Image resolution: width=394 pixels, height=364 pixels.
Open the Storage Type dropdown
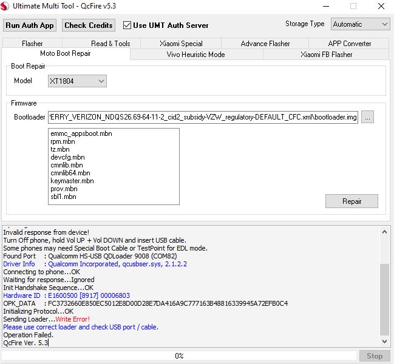pos(360,24)
